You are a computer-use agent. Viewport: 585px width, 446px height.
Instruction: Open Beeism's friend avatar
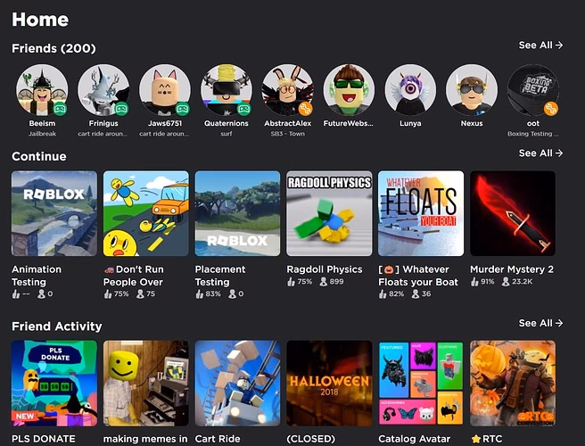pos(42,90)
